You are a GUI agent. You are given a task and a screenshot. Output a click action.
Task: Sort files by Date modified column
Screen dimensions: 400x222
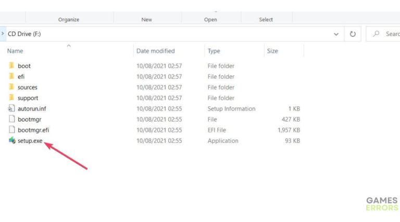pos(155,51)
